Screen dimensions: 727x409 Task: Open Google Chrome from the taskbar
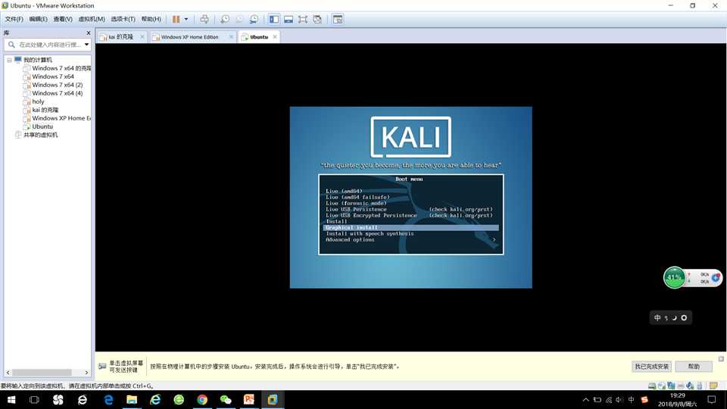tap(202, 399)
